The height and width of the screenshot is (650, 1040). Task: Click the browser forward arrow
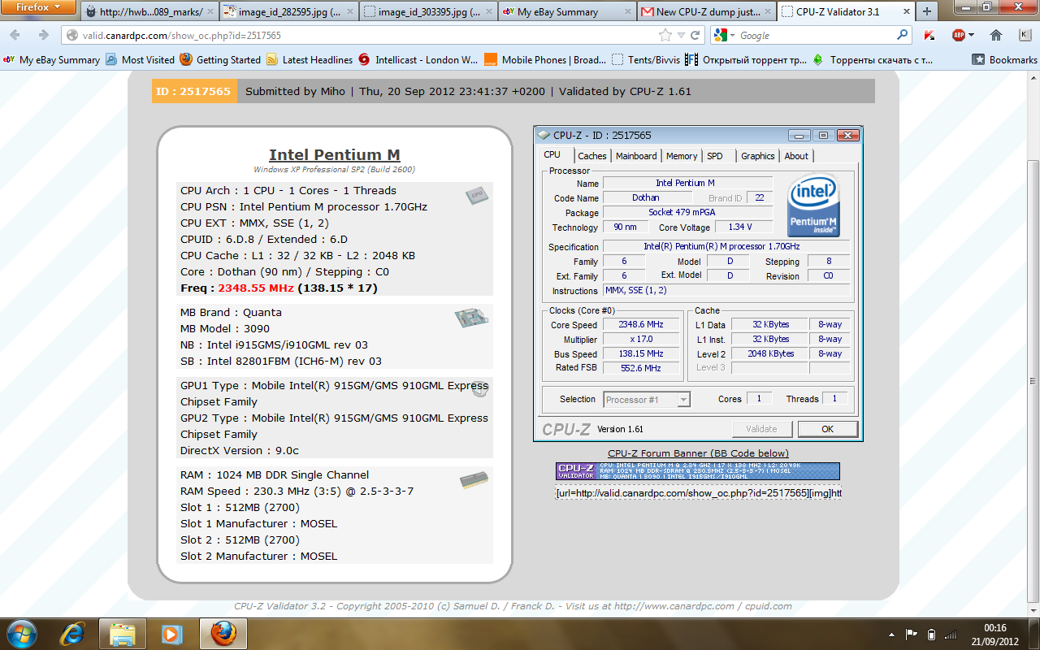(x=44, y=35)
